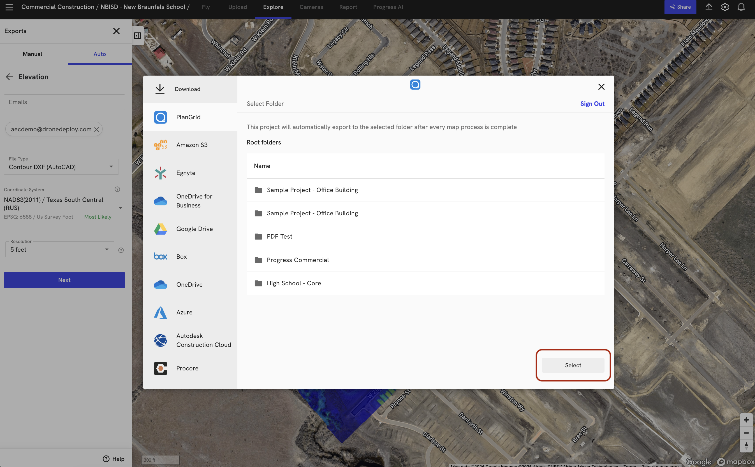Click the upload arrow icon in header
The height and width of the screenshot is (467, 755).
(709, 7)
